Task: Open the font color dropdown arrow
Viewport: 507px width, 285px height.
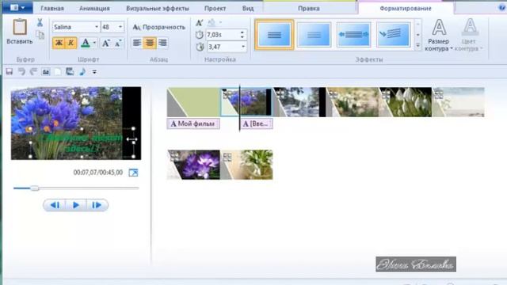Action: [x=94, y=43]
